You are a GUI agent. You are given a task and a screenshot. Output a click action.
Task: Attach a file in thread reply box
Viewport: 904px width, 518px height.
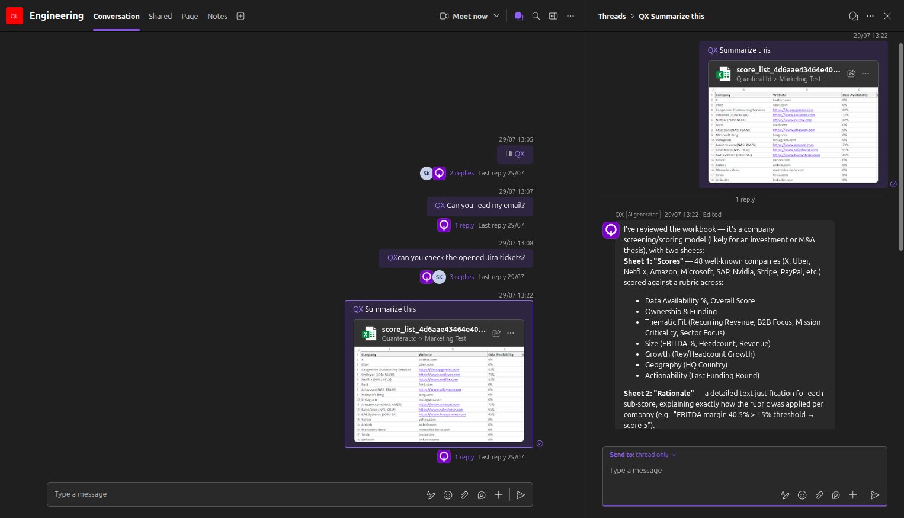click(x=819, y=495)
